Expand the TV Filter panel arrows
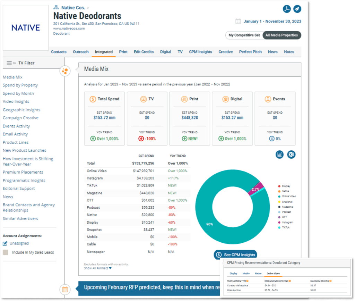Screen dimensions: 355x301 click(15, 63)
